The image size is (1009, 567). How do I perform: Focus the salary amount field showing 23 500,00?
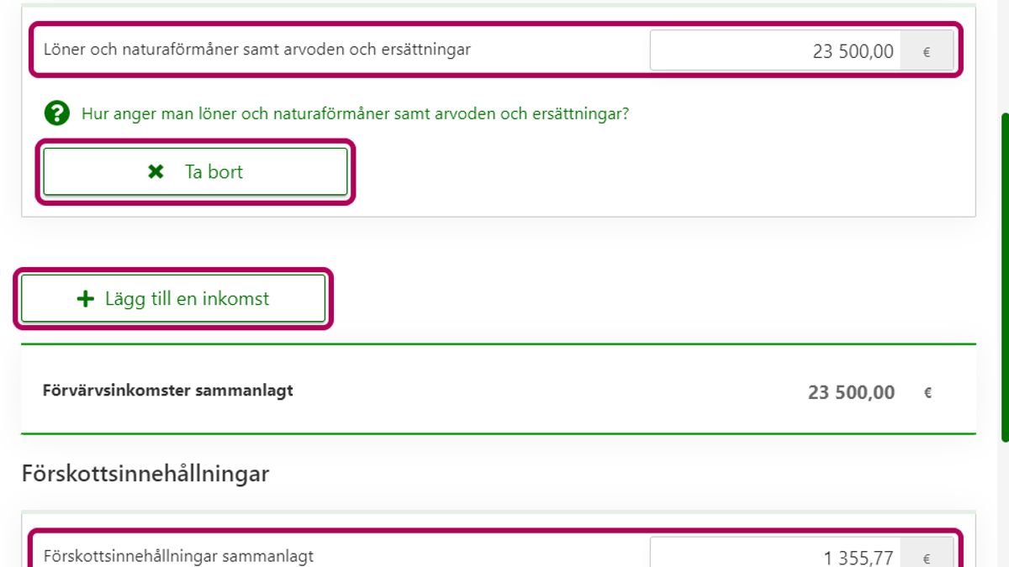click(x=774, y=51)
